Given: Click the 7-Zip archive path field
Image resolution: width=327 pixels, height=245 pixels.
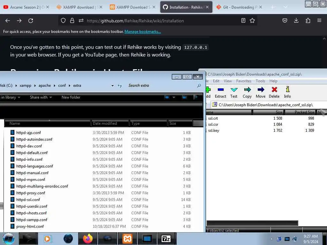Looking at the screenshot, I should tap(268, 105).
